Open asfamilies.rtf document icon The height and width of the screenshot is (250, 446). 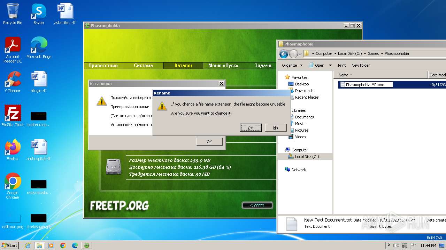[x=65, y=14]
